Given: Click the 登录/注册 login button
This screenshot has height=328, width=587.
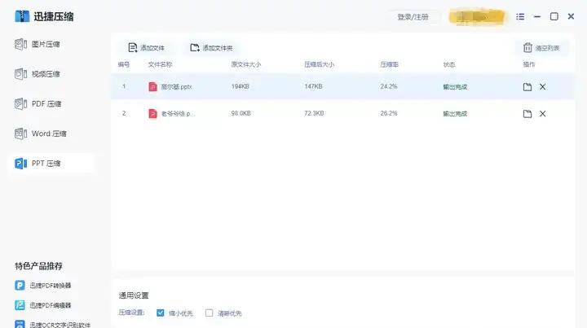Looking at the screenshot, I should pyautogui.click(x=413, y=16).
